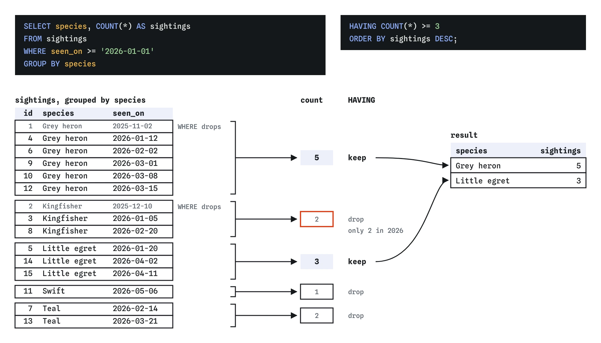This screenshot has height=343, width=601.
Task: Click the HAVING column heading
Action: pyautogui.click(x=362, y=100)
